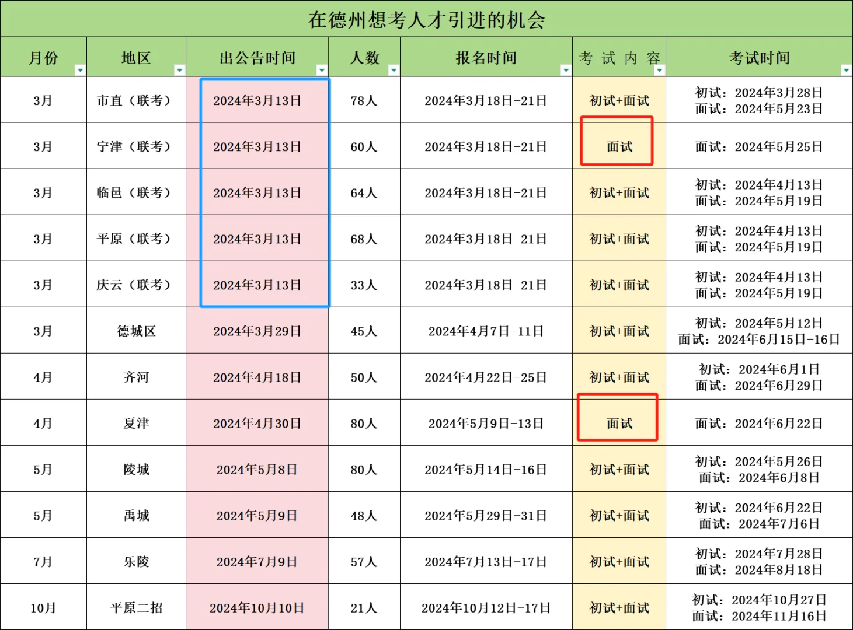The height and width of the screenshot is (630, 853).
Task: Select the 宁津（联考） cell
Action: (x=135, y=146)
